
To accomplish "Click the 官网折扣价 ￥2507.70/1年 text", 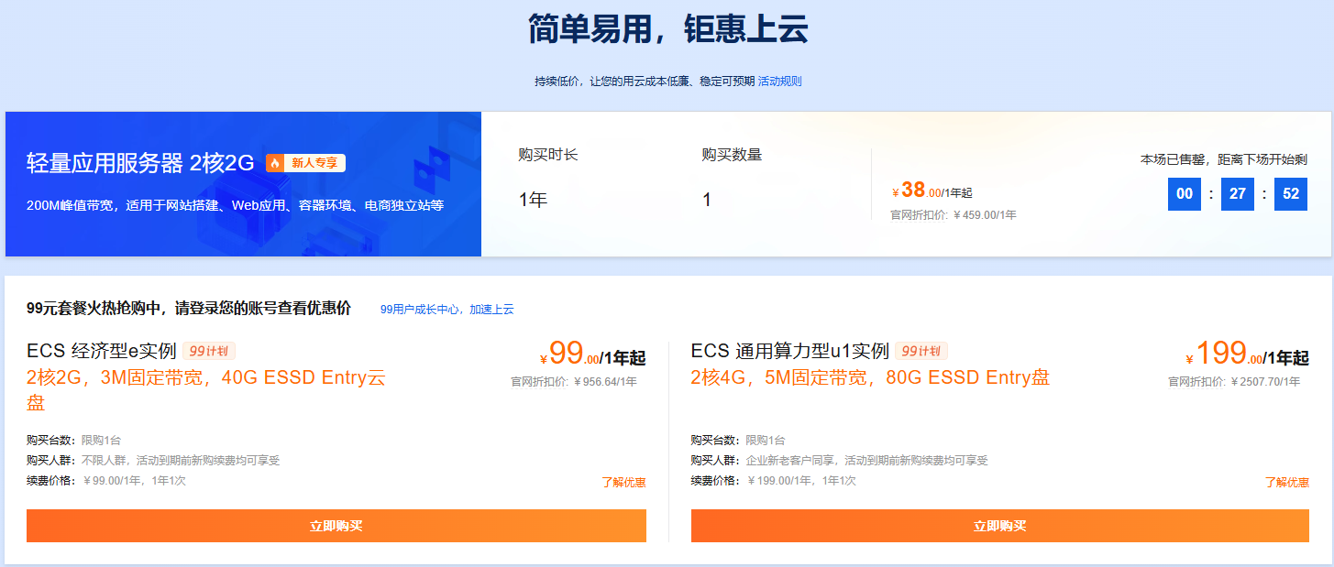I will (1234, 382).
